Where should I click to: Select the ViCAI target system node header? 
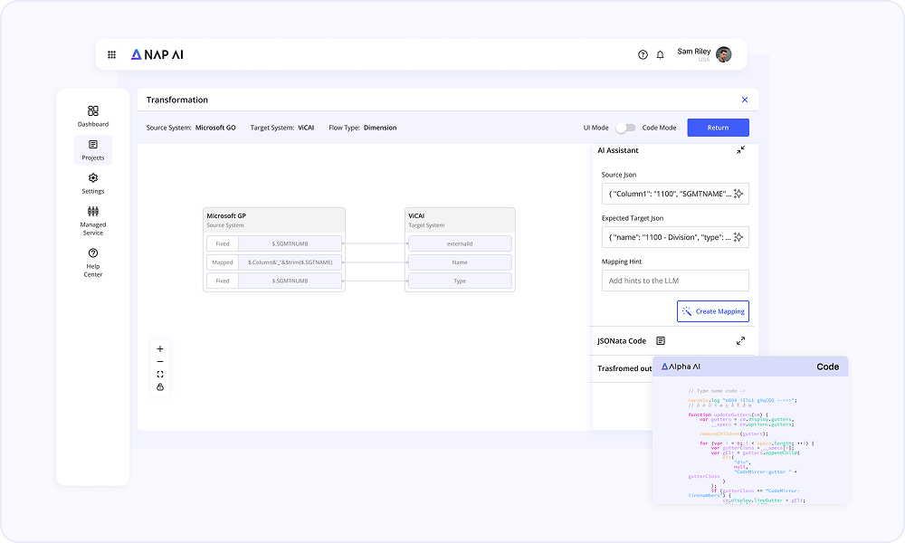click(460, 220)
